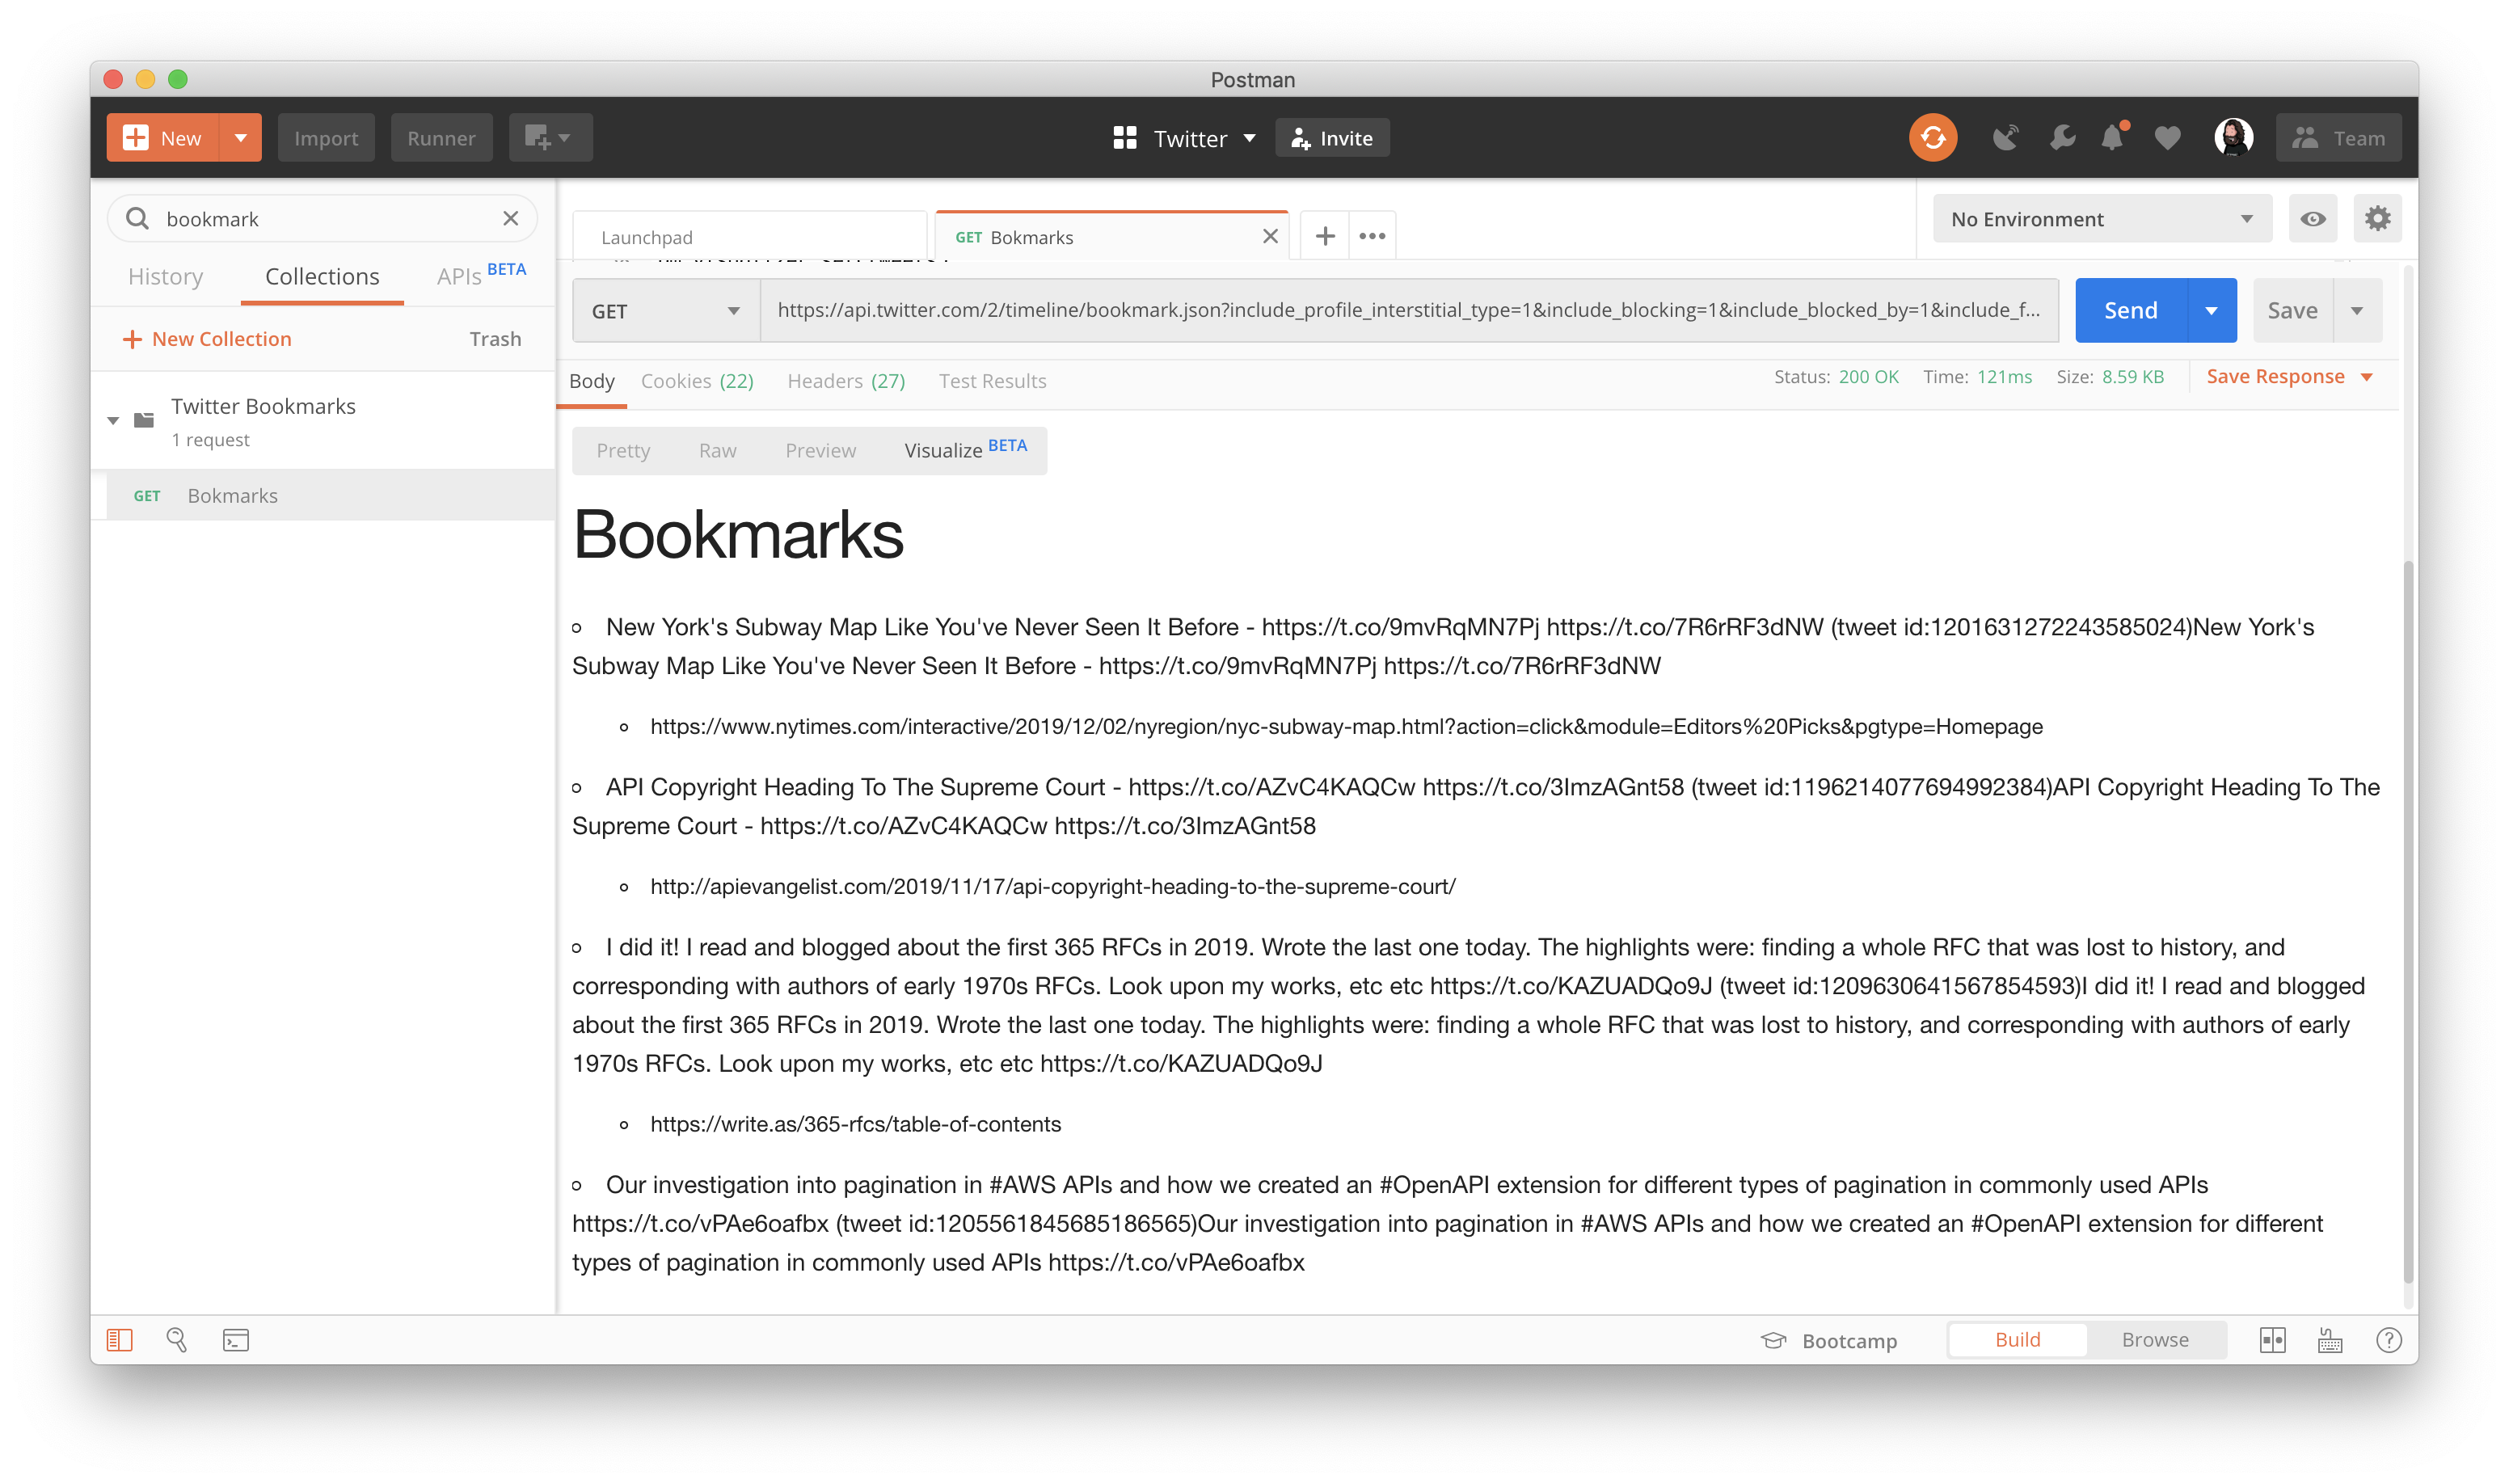This screenshot has height=1484, width=2509.
Task: Expand the Save options arrow
Action: [x=2357, y=311]
